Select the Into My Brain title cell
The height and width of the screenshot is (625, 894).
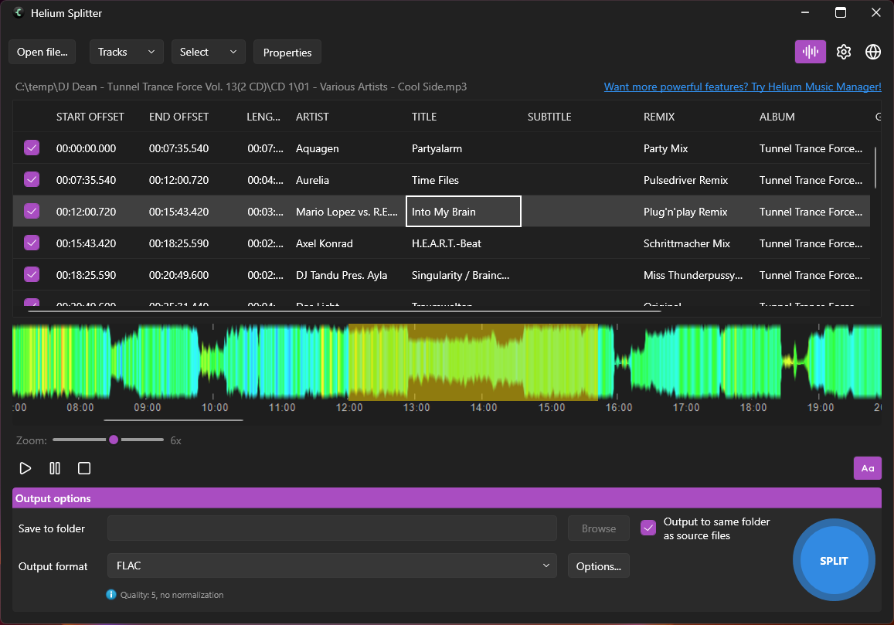pyautogui.click(x=464, y=212)
